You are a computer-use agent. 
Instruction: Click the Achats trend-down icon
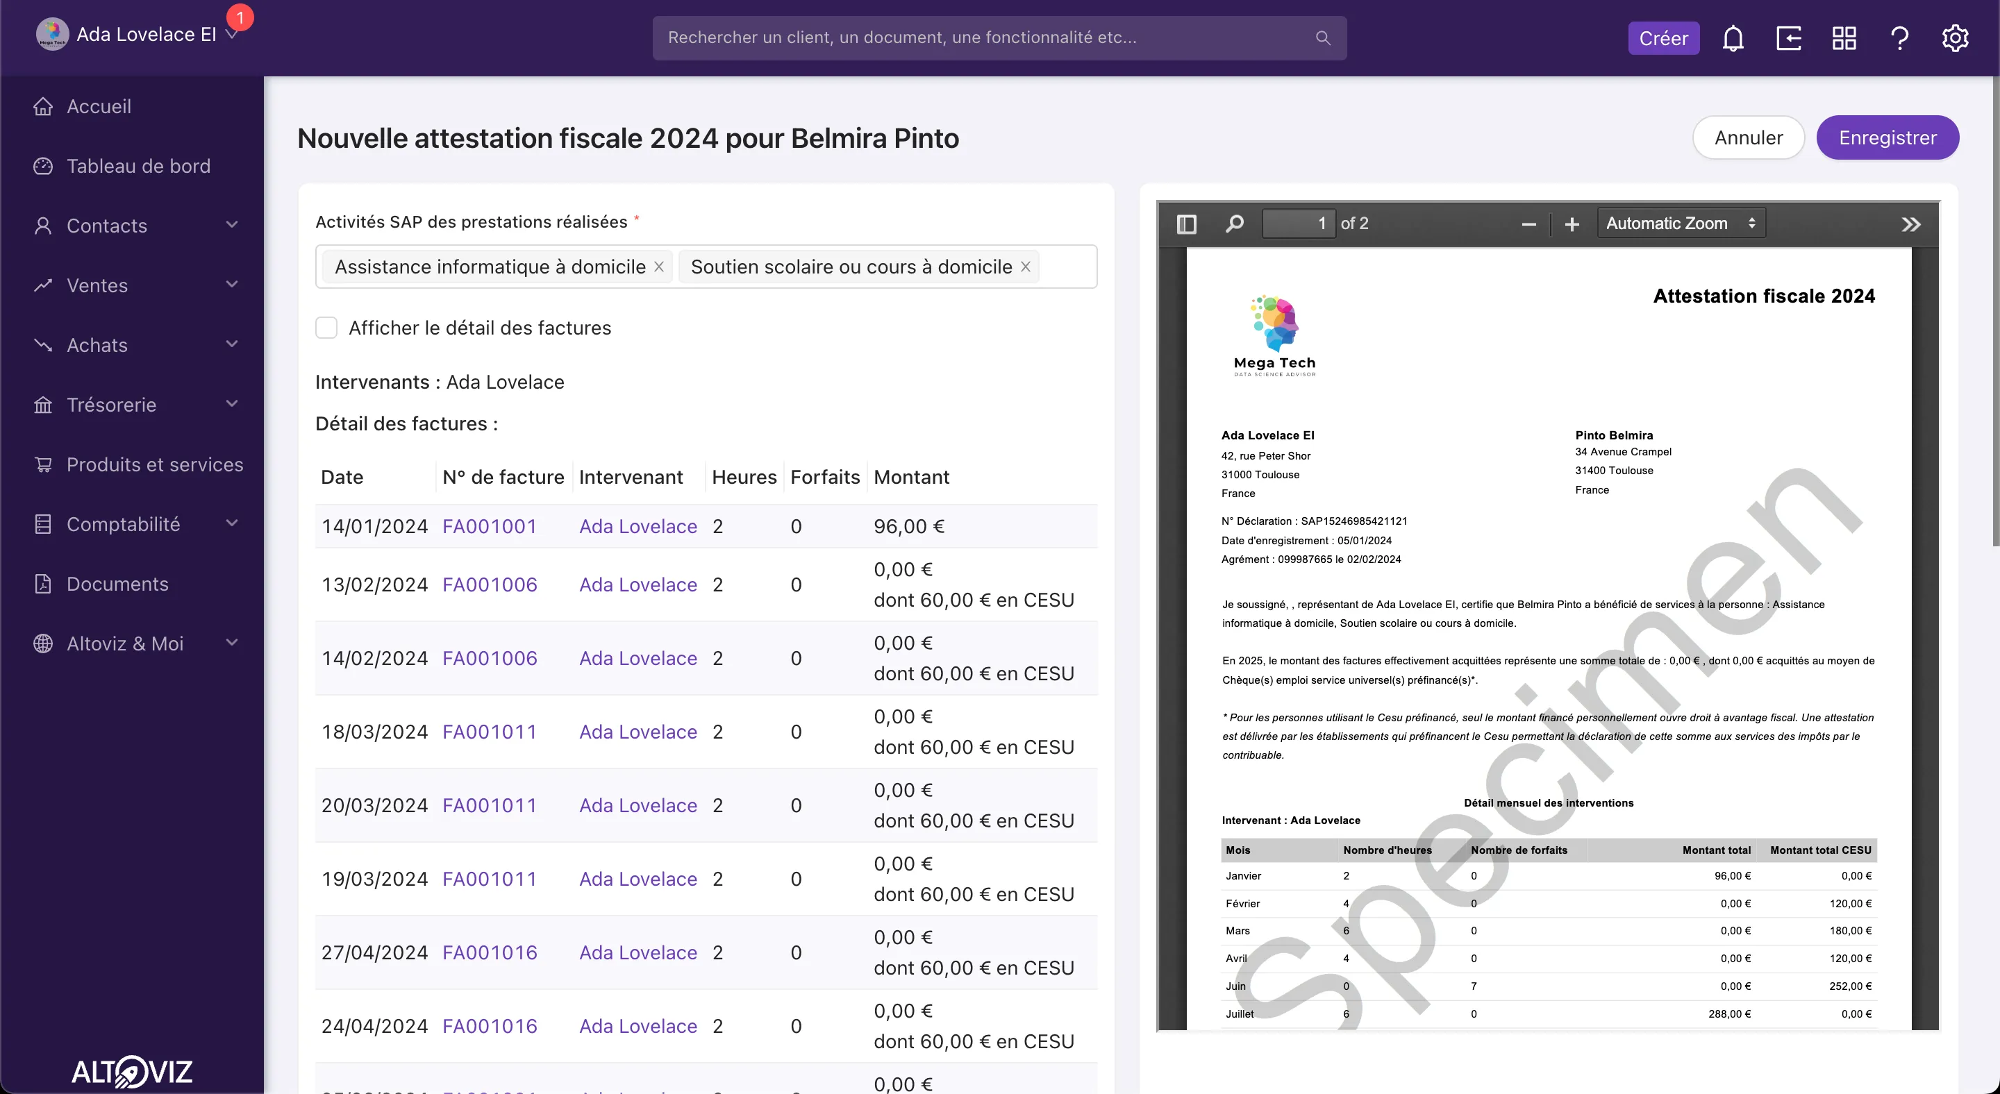[x=44, y=345]
